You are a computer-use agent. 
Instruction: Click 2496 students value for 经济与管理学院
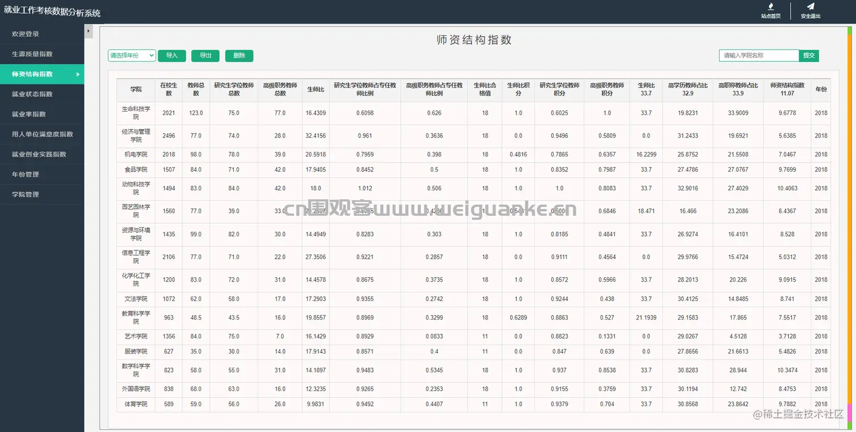click(169, 136)
